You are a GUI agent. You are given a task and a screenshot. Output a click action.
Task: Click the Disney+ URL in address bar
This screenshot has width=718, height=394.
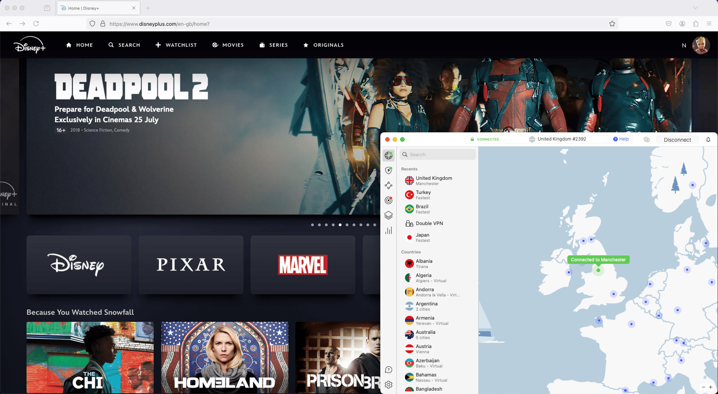pos(159,24)
